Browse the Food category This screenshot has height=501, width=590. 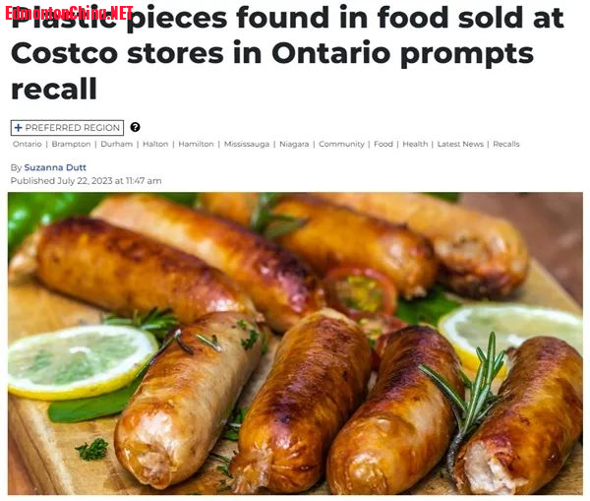383,144
